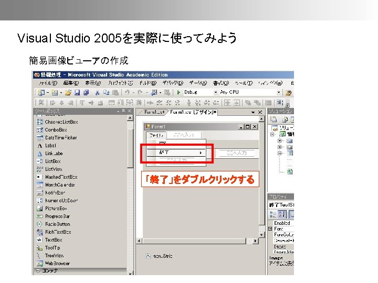Click the Redo arrow icon
This screenshot has width=378, height=283.
click(x=140, y=92)
